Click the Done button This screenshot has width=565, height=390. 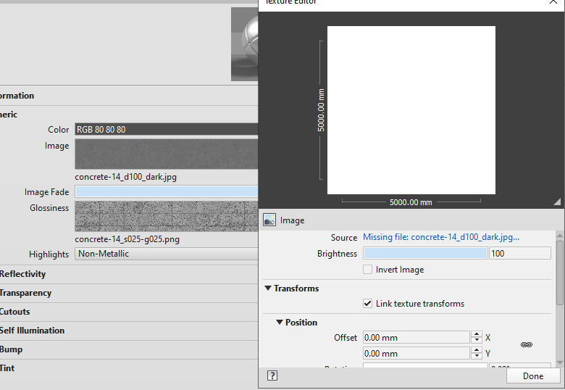[533, 376]
